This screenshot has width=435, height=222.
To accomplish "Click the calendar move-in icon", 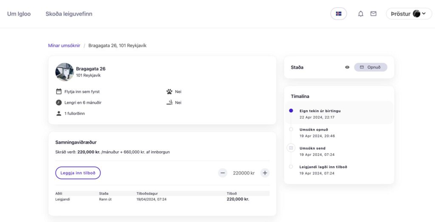I will click(x=59, y=92).
